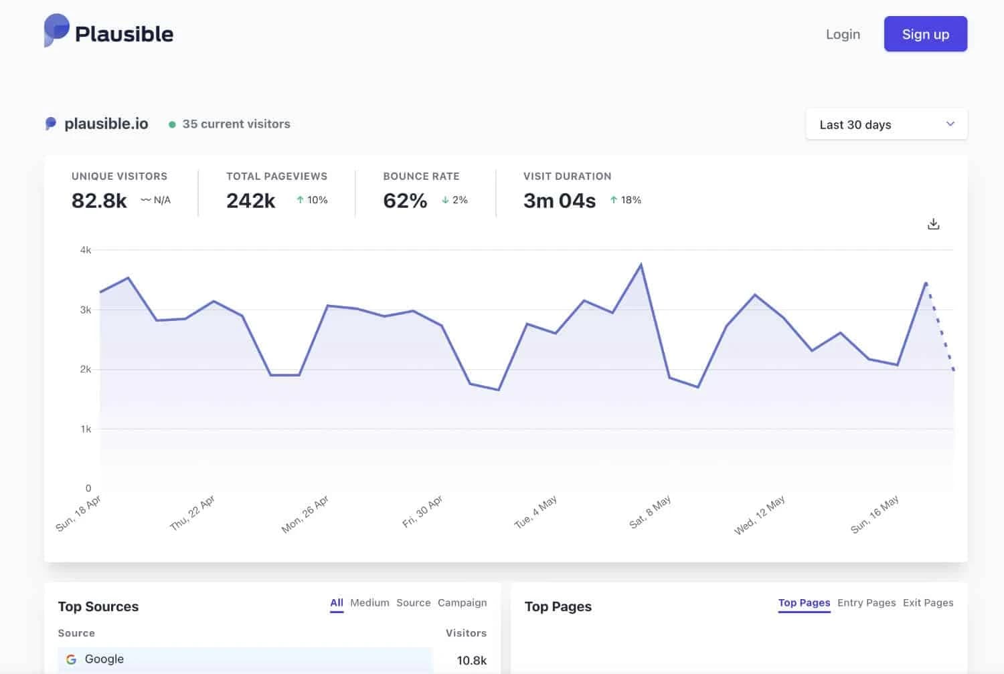Click the Plausible logo icon
Viewport: 1004px width, 674px height.
coord(56,31)
